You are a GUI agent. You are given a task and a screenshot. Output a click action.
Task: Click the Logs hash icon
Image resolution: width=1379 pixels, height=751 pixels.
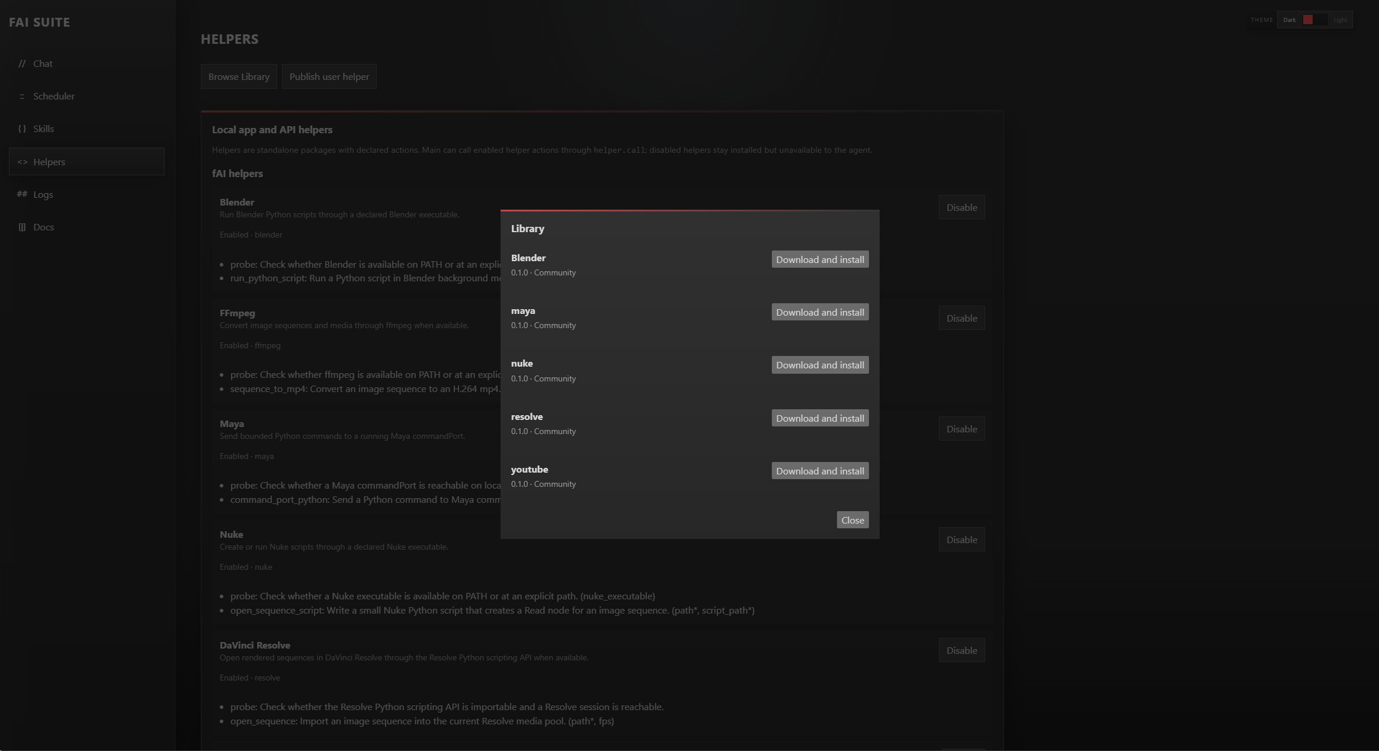pyautogui.click(x=22, y=194)
